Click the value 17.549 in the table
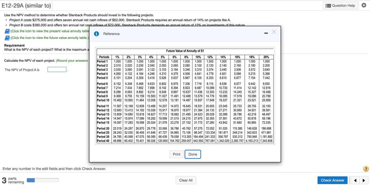The image size is (370, 188). coord(210,100)
